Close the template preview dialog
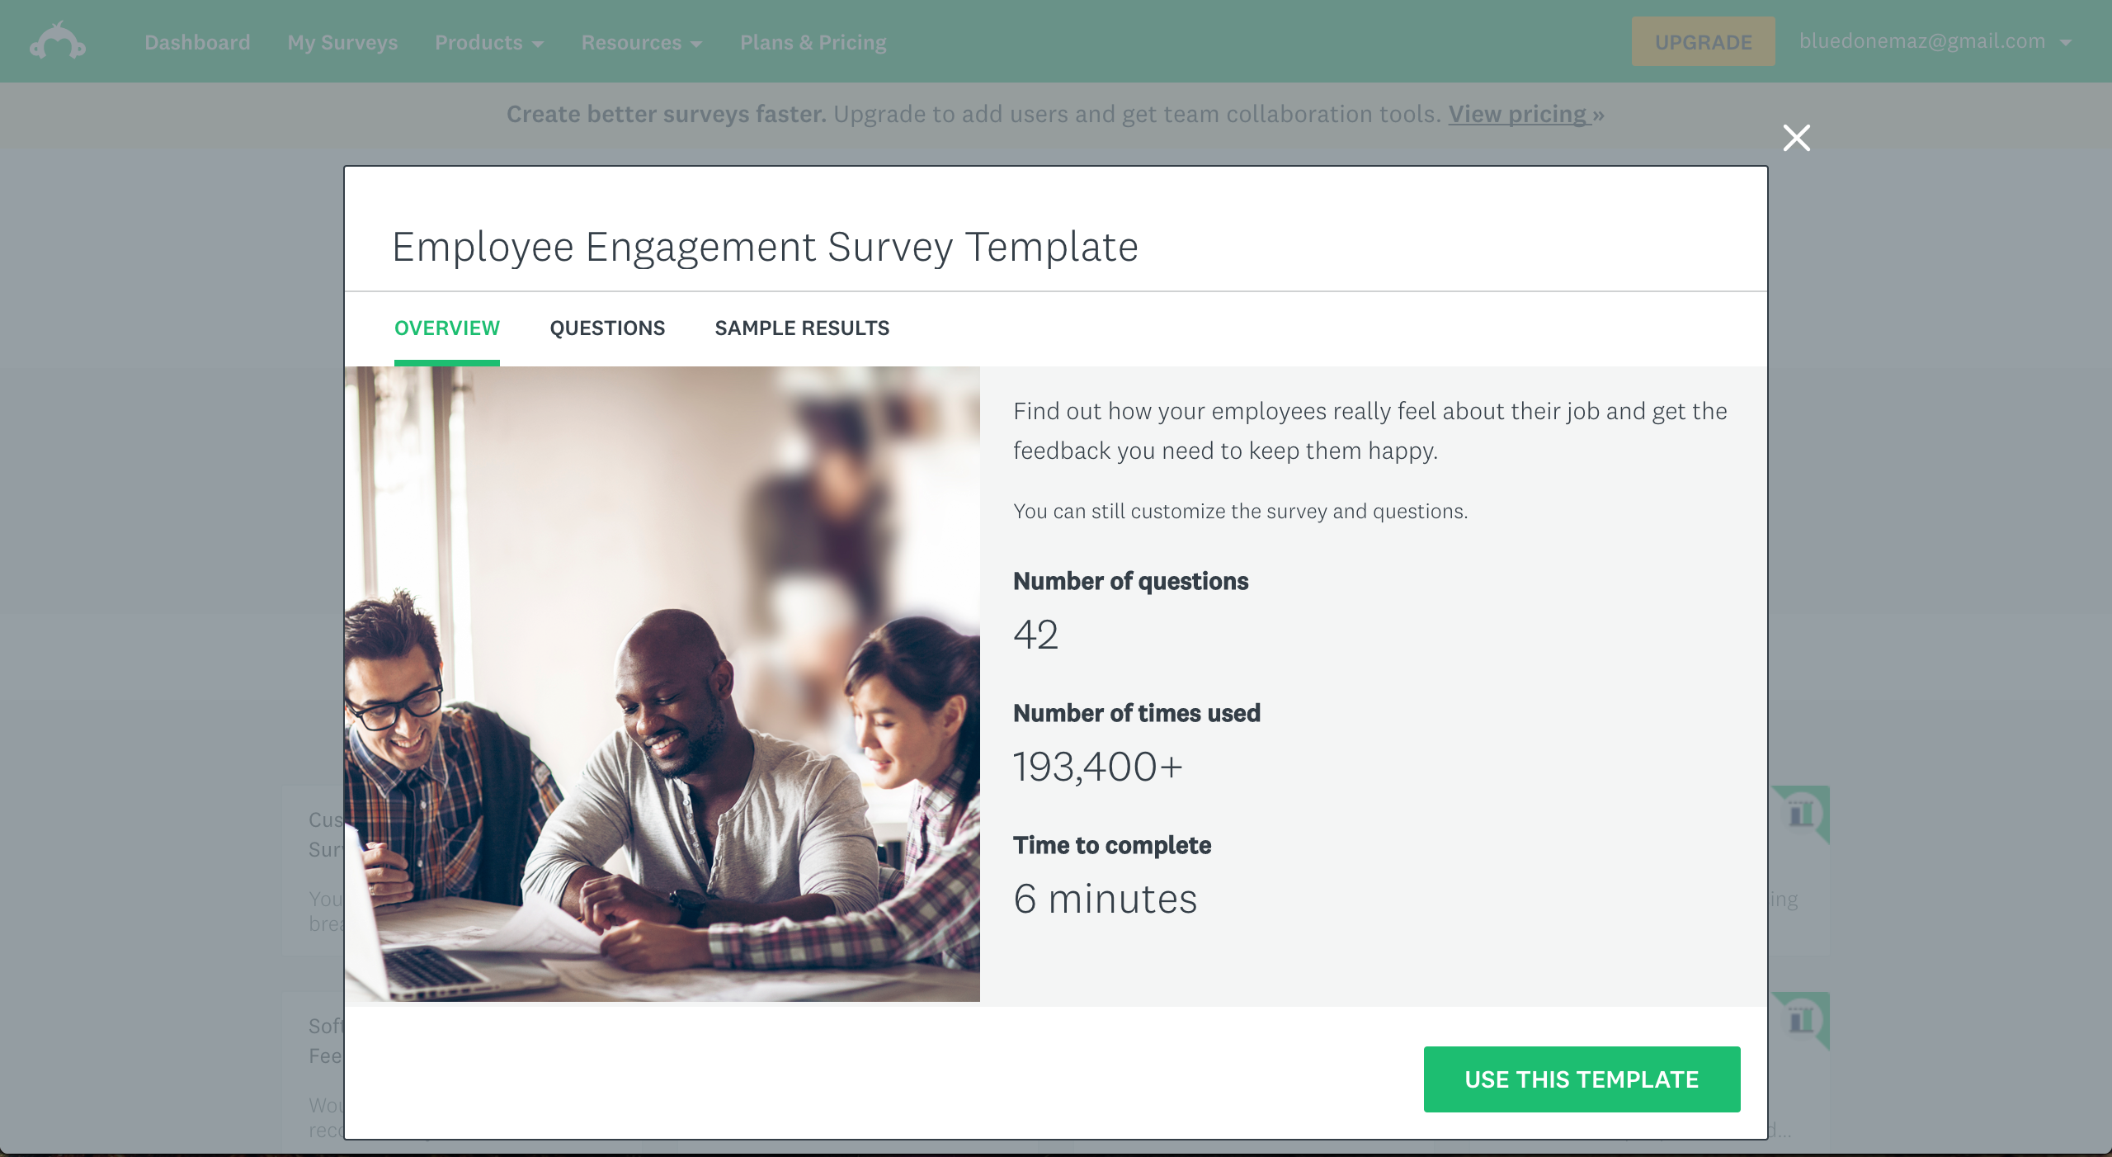Image resolution: width=2112 pixels, height=1157 pixels. [1796, 138]
